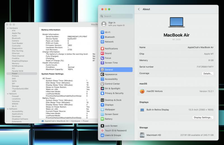224x145 pixels.
Task: Select Disabled Software in System Information
Action: [20, 119]
